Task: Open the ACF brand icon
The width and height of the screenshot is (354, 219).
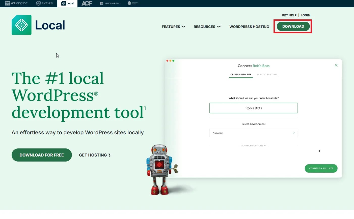Action: tap(86, 3)
